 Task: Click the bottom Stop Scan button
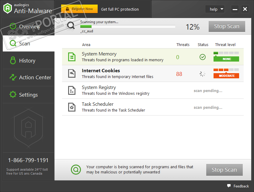click(224, 170)
